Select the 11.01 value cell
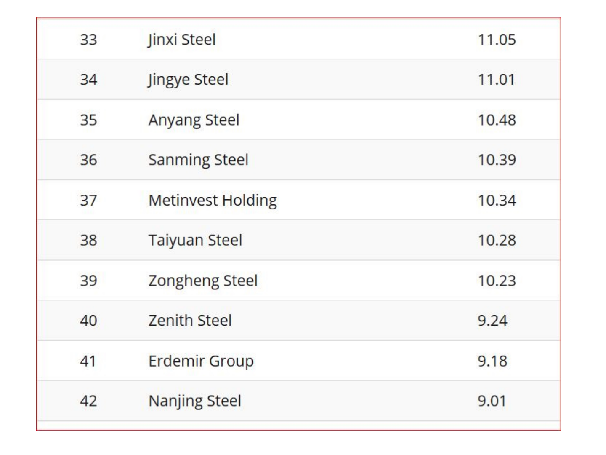The image size is (606, 455). [496, 80]
